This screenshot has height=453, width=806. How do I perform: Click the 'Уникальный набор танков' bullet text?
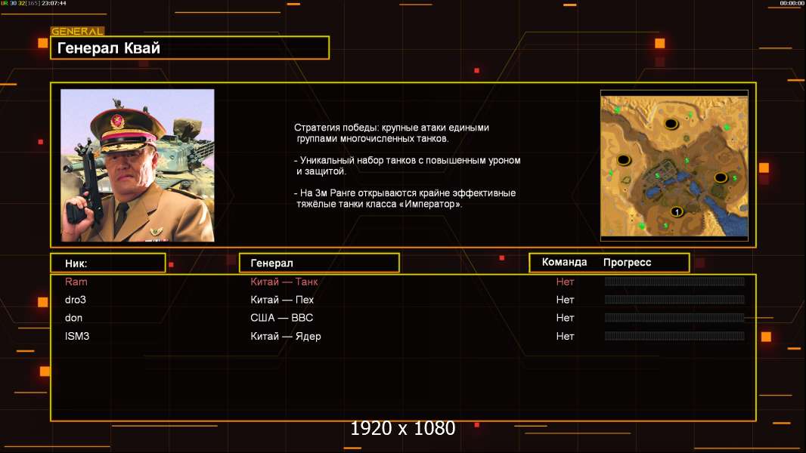tap(407, 165)
